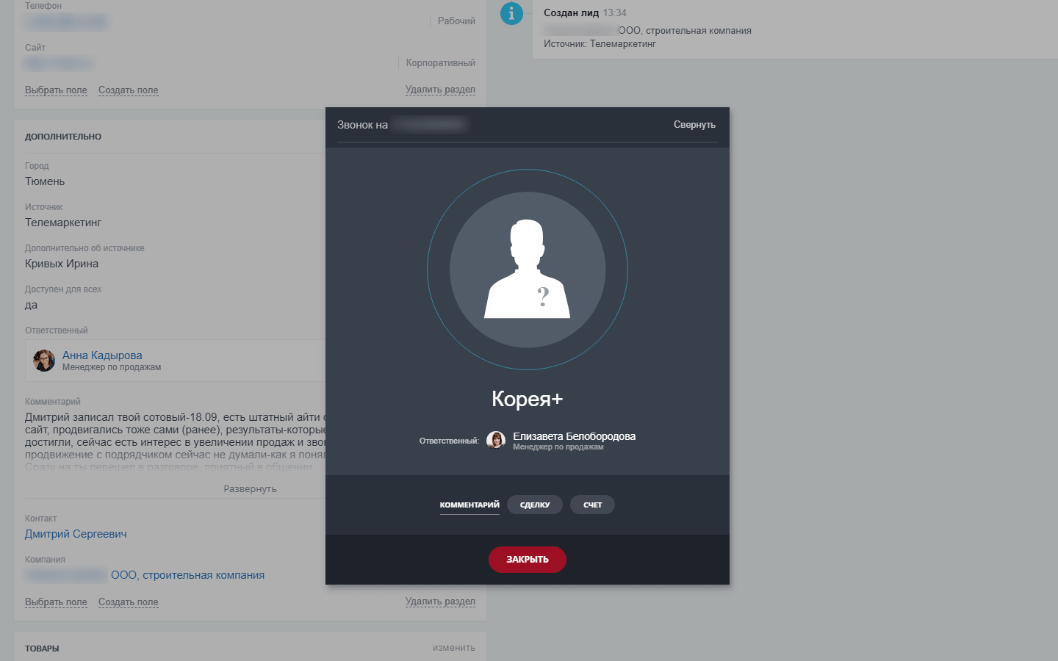
Task: Select СДЕЛКУ in the call popup
Action: 535,505
